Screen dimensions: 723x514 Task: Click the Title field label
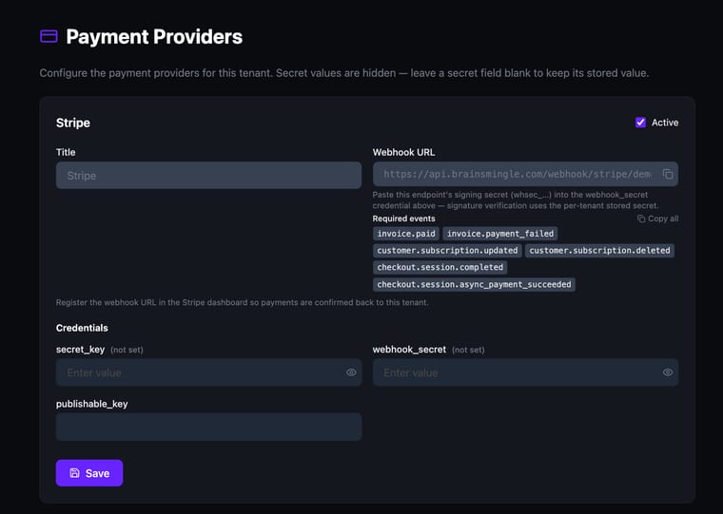click(x=66, y=152)
